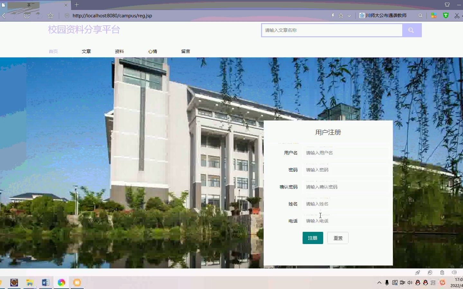The height and width of the screenshot is (289, 463).
Task: Mute the microphone in the system tray
Action: 386,283
